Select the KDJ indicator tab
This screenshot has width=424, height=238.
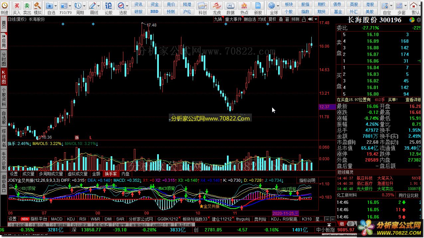coord(71,219)
